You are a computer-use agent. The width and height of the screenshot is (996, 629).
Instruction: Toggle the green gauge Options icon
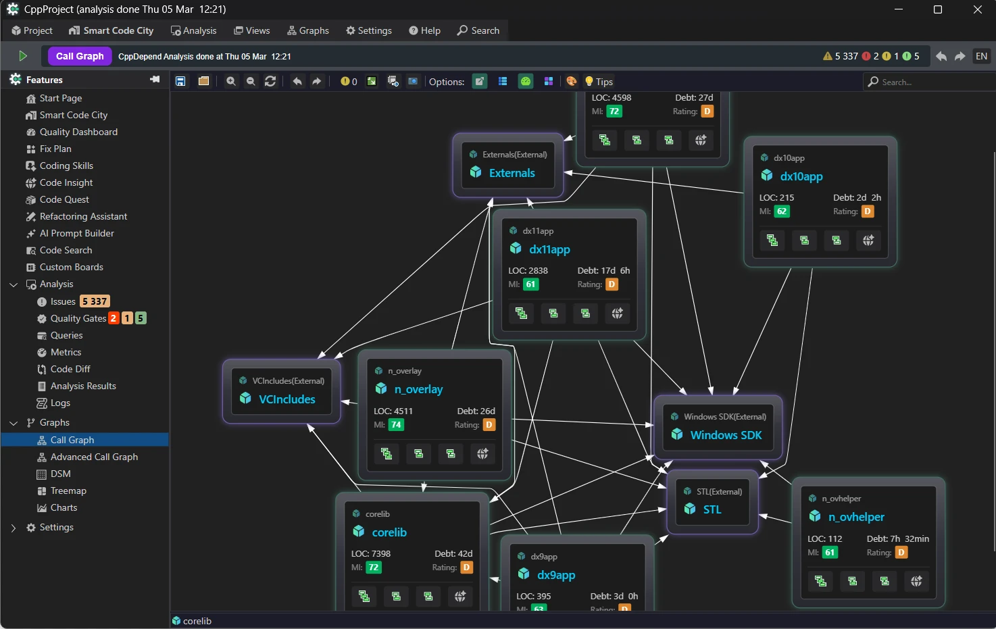[526, 81]
